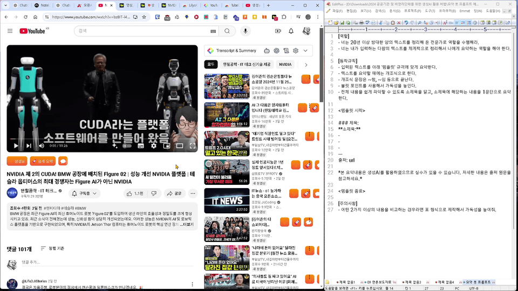Focus the YouTube search box
Image resolution: width=518 pixels, height=291 pixels.
[x=142, y=31]
